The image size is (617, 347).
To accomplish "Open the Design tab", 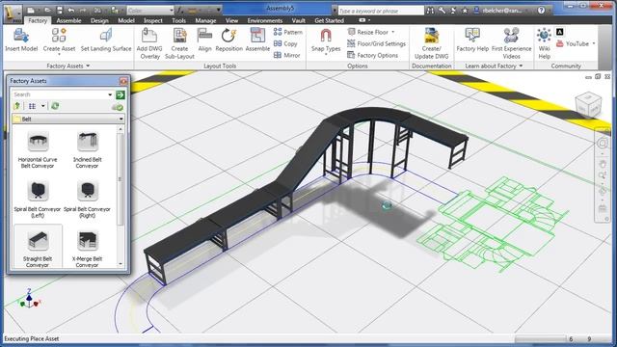I will tap(99, 20).
